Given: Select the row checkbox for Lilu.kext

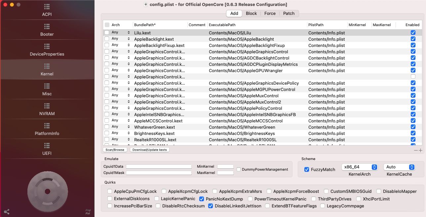Looking at the screenshot, I should (x=107, y=32).
